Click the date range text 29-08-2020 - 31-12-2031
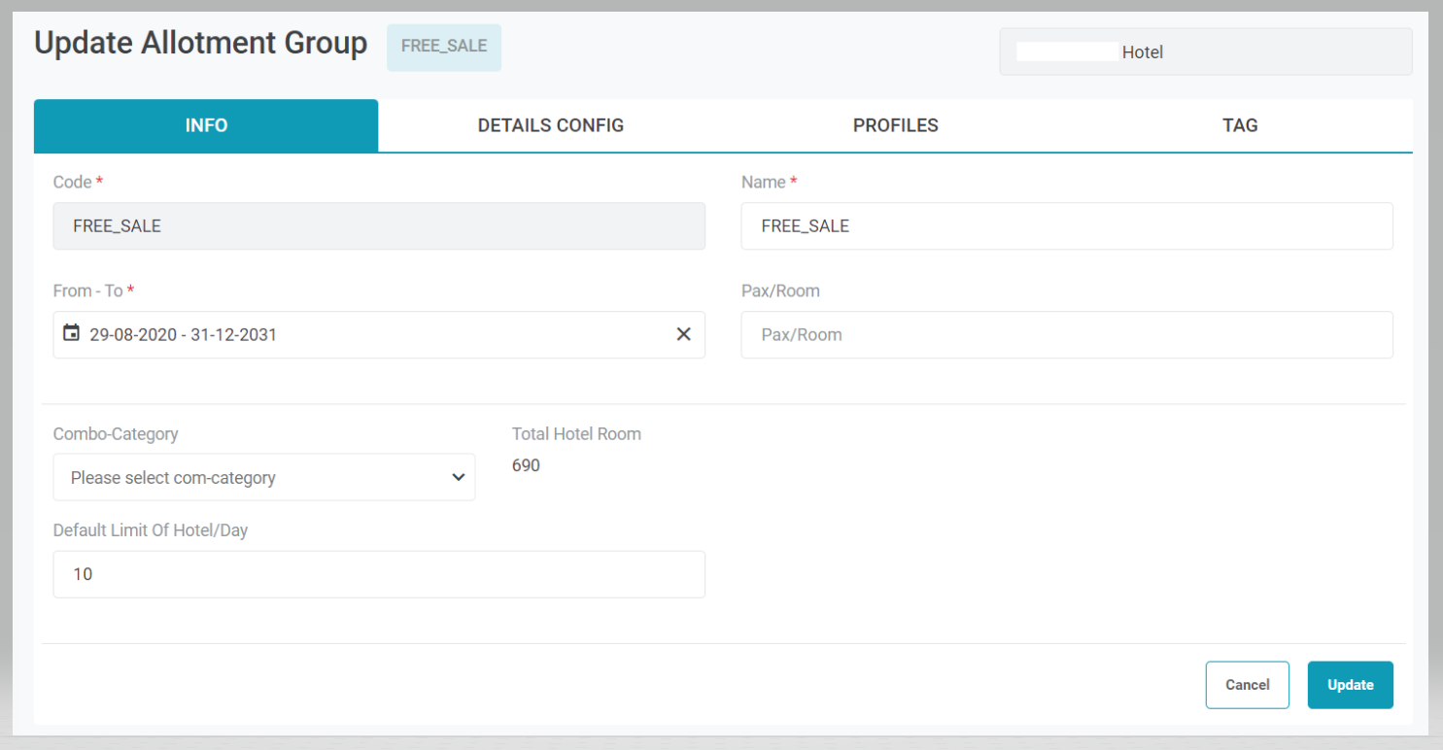The width and height of the screenshot is (1443, 750). [184, 335]
